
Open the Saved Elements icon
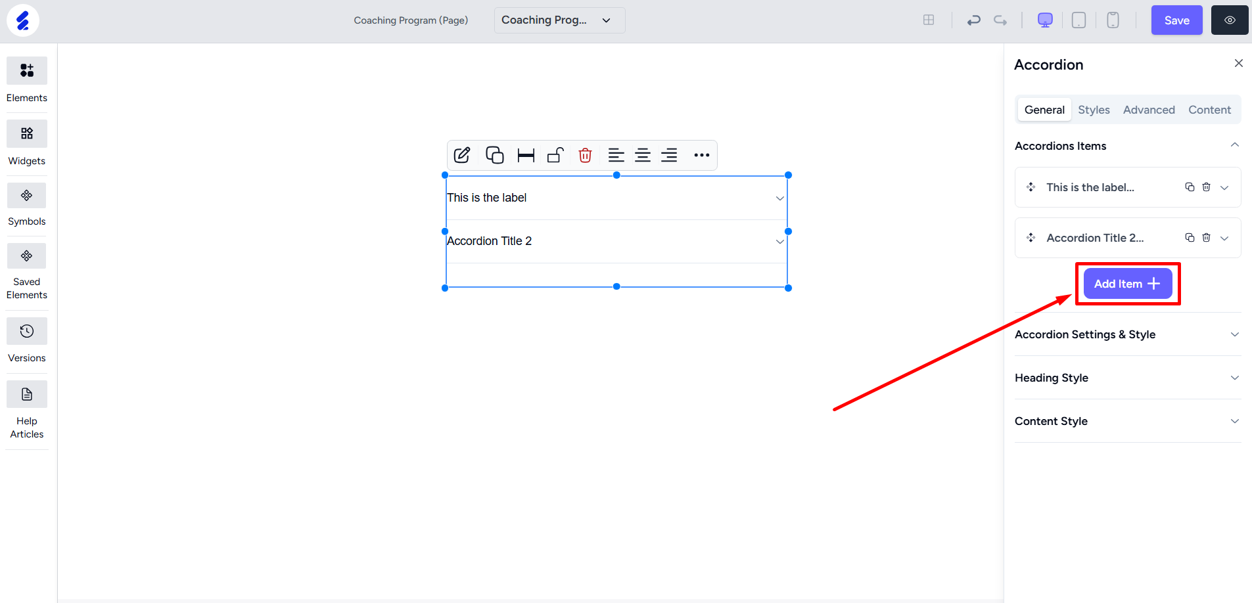(x=27, y=256)
